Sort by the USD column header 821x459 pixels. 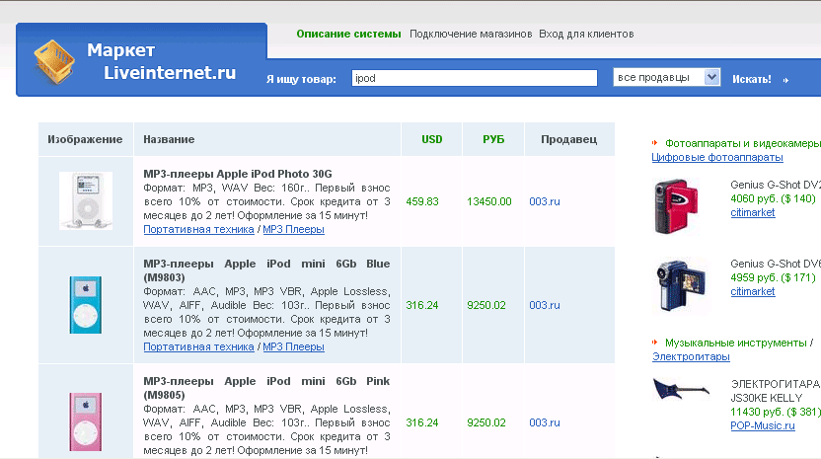click(432, 139)
